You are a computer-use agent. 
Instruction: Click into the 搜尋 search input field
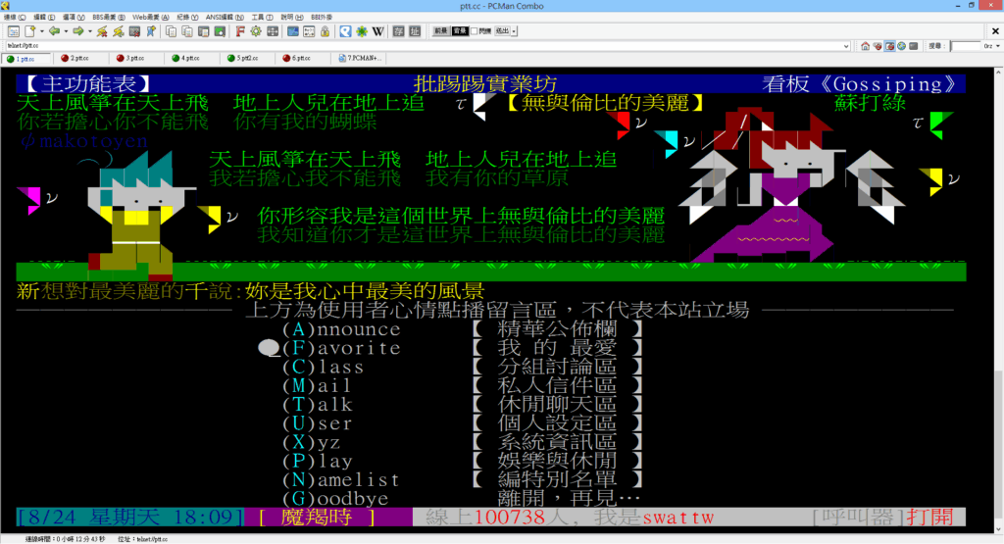[966, 46]
